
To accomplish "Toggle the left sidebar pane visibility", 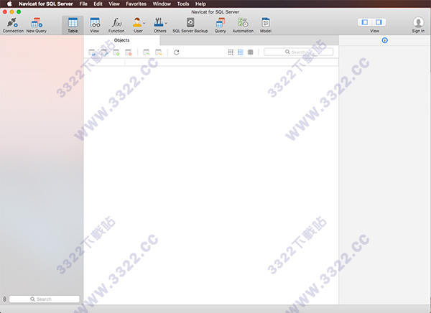I will tap(365, 22).
